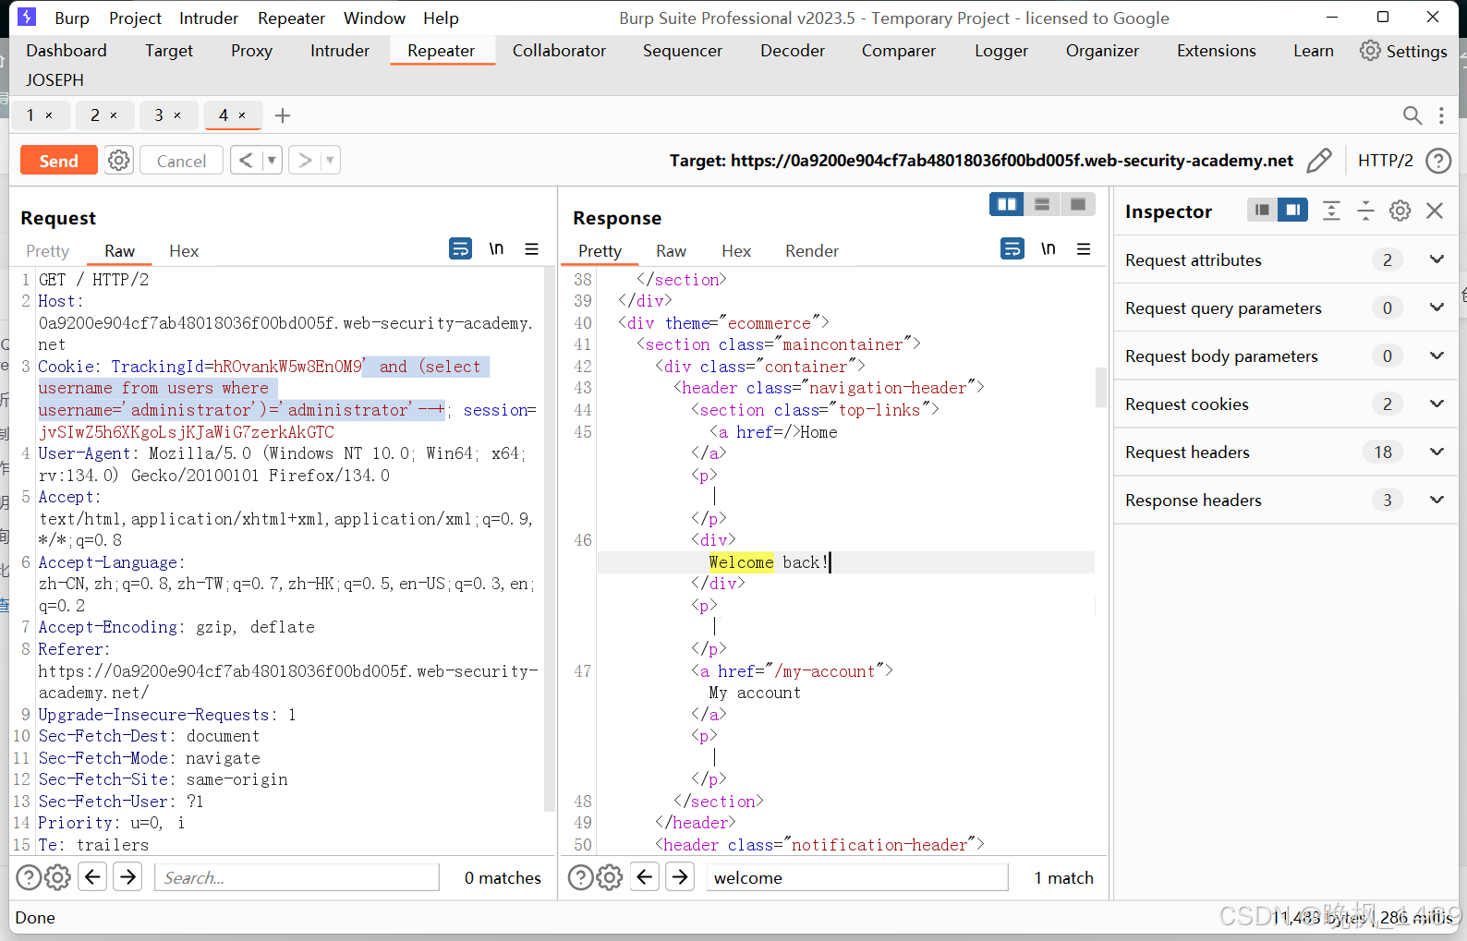The image size is (1467, 941).
Task: Switch Request editor to Pretty view
Action: 48,251
